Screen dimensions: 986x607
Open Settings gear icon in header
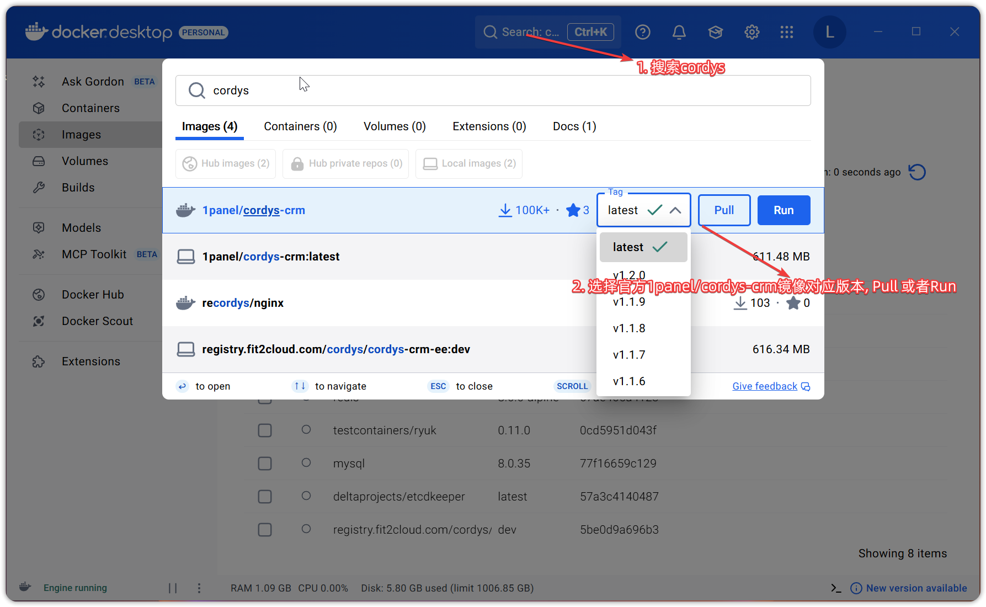(752, 33)
